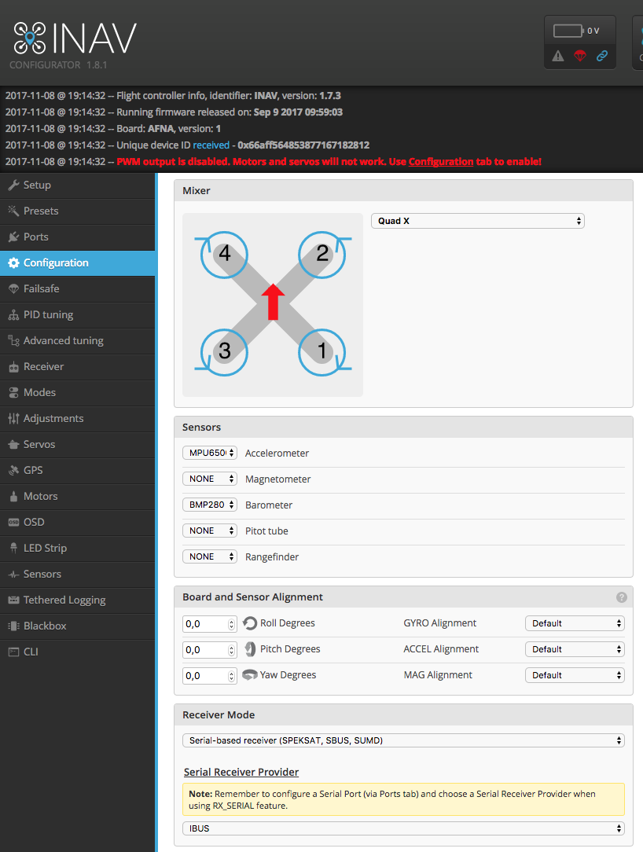Open the Pitot tube dropdown
Viewport: 643px width, 852px height.
click(210, 531)
